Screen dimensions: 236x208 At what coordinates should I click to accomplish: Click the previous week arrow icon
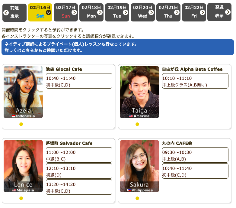point(6,13)
